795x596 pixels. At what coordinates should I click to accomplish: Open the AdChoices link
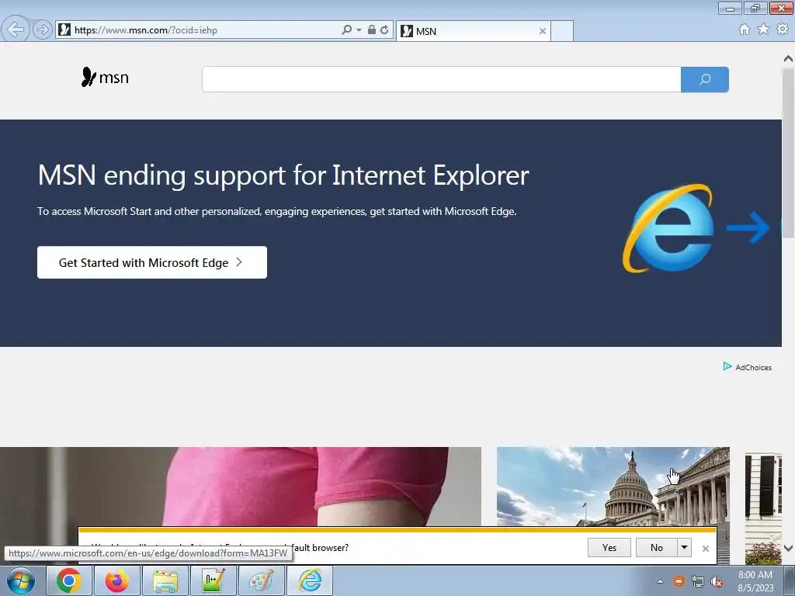748,367
